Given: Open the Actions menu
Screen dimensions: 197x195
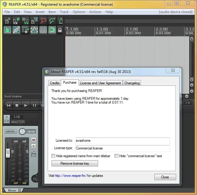Looking at the screenshot, I should coord(95,12).
